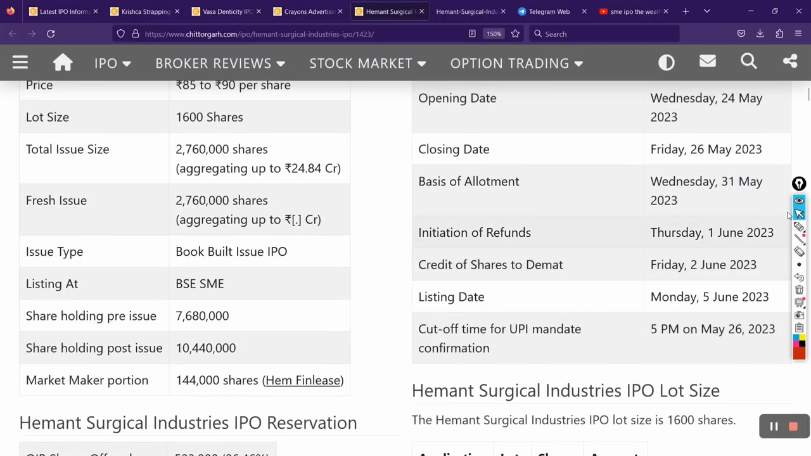Image resolution: width=811 pixels, height=456 pixels.
Task: Toggle annotation visibility with the eye icon
Action: click(x=799, y=201)
